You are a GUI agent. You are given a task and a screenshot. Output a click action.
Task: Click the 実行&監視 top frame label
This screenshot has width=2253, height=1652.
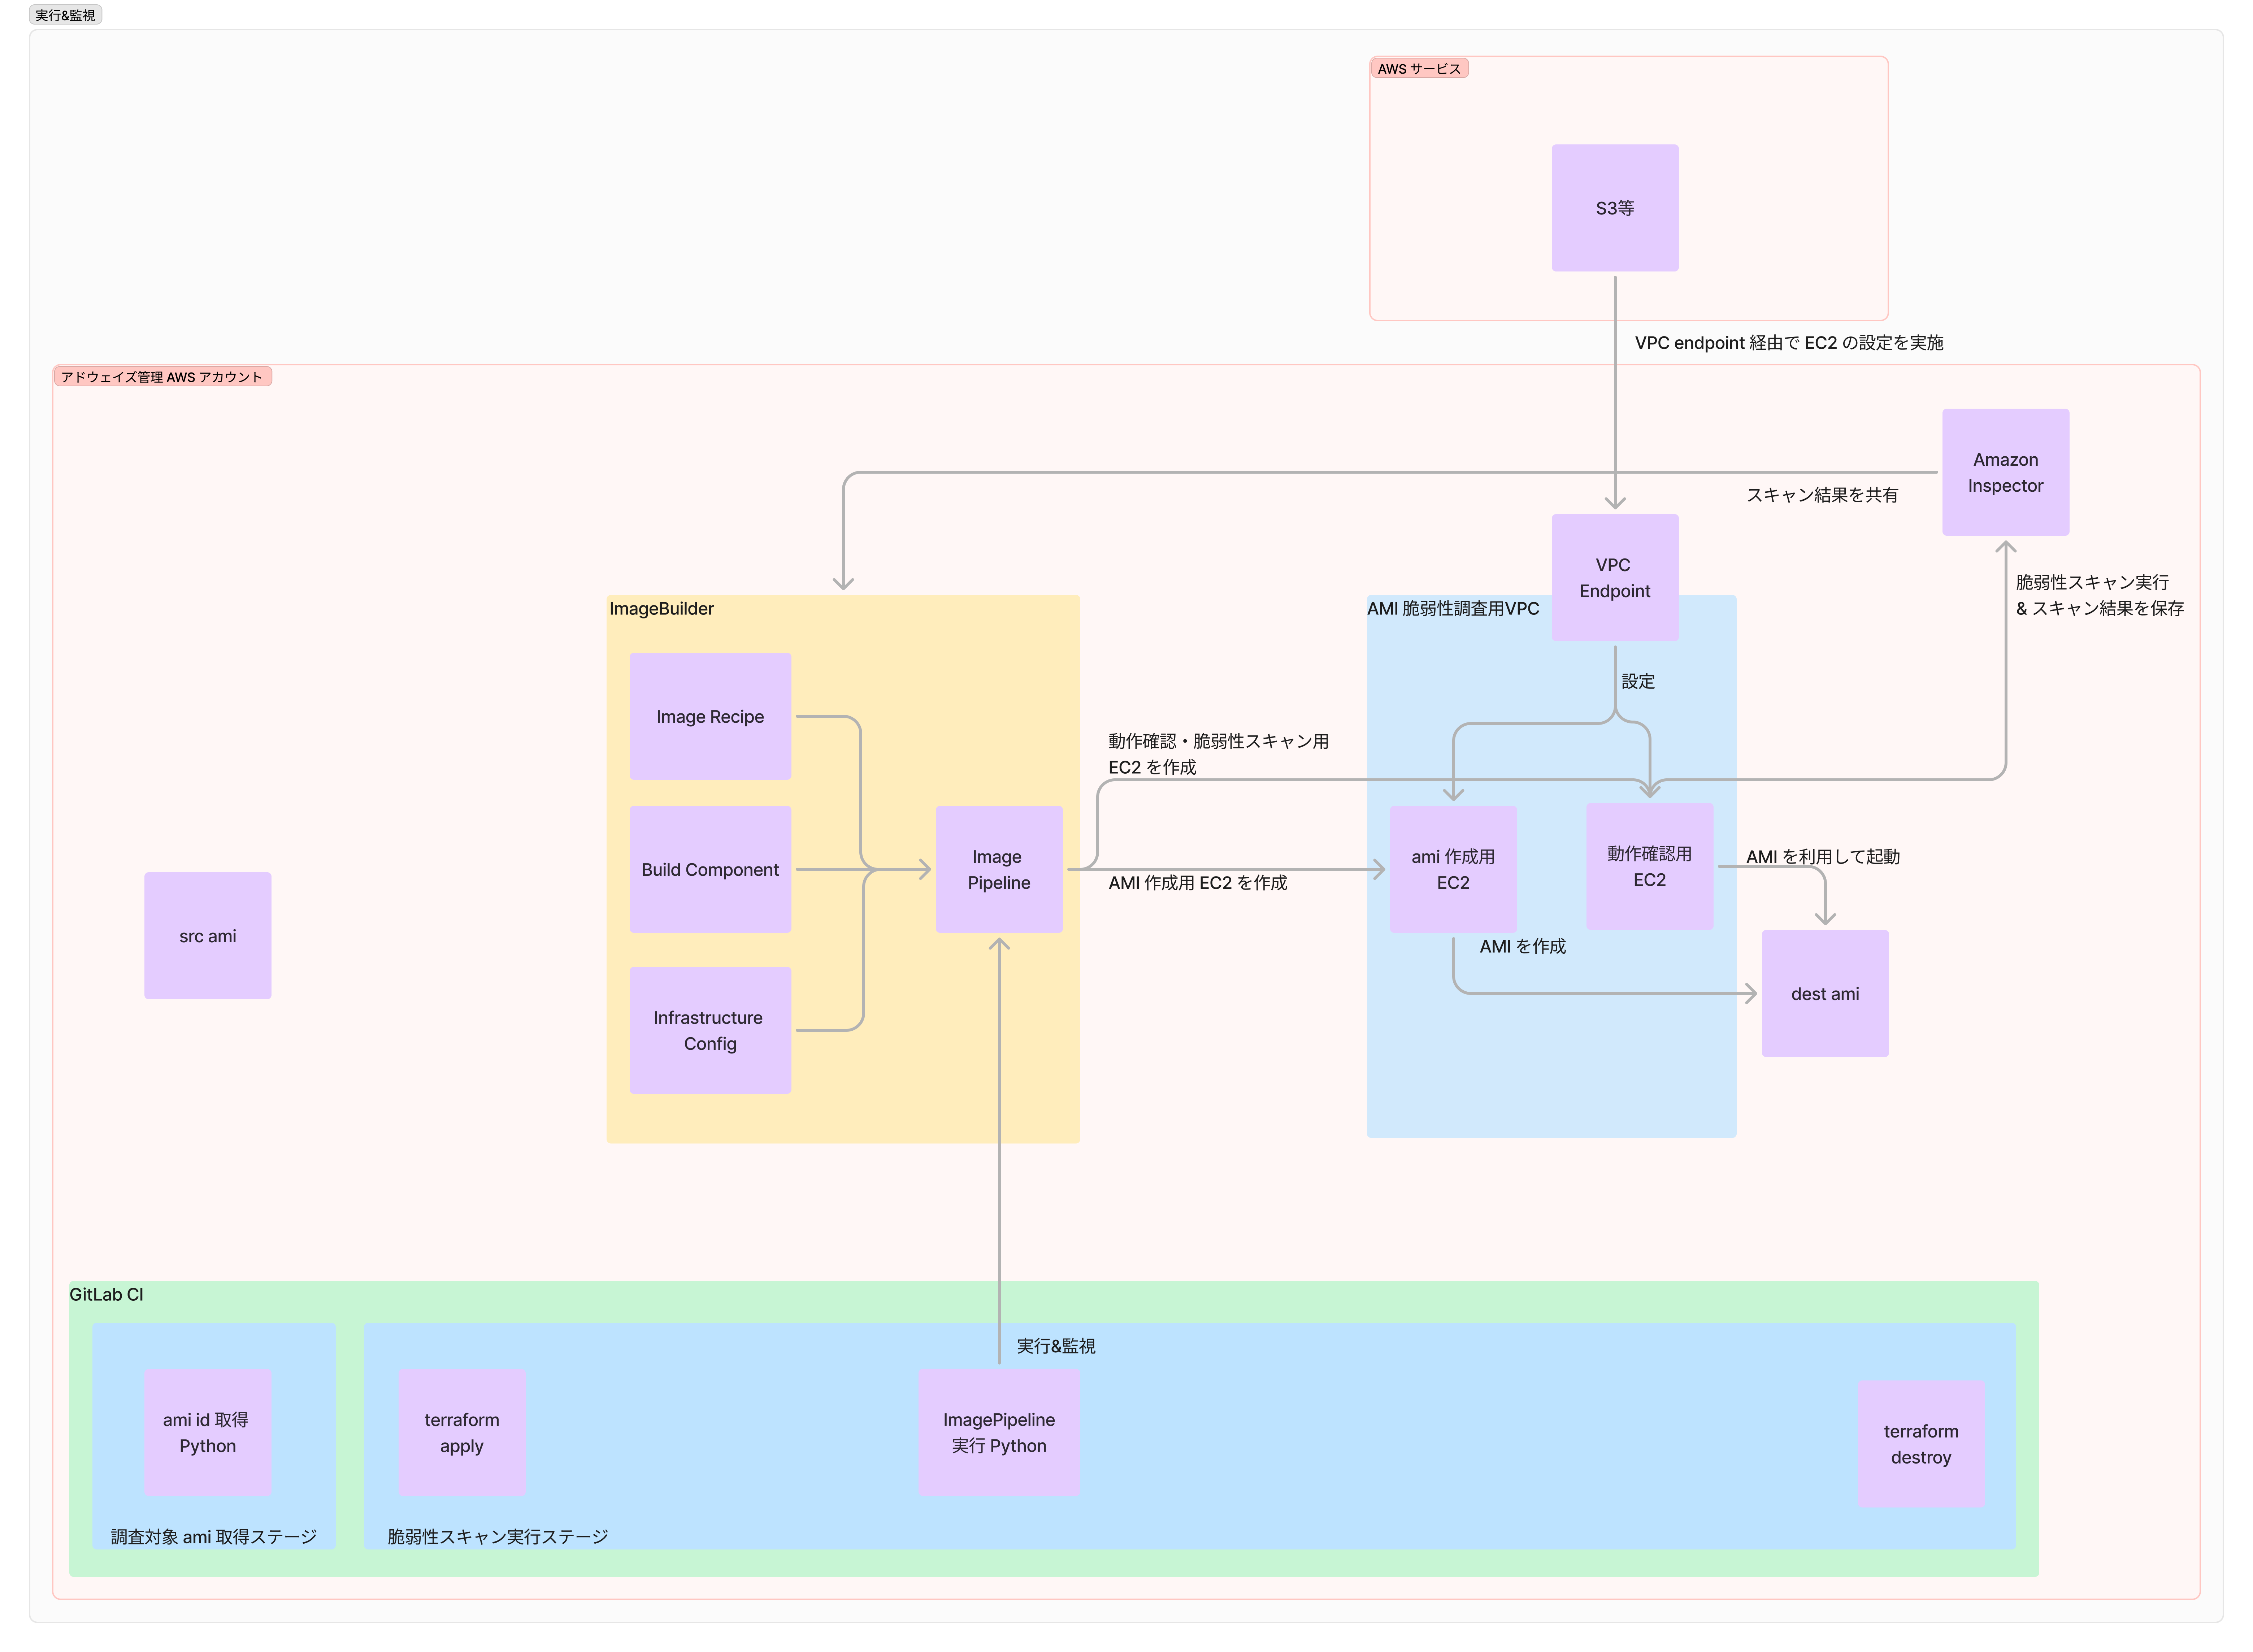click(65, 15)
